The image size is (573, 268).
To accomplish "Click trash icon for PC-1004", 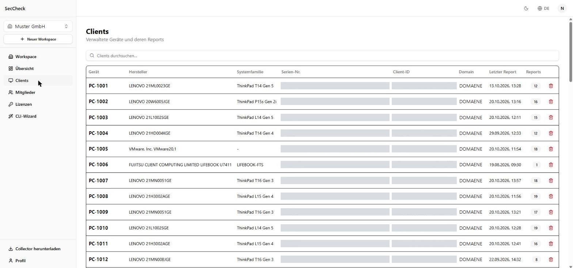I will click(551, 133).
